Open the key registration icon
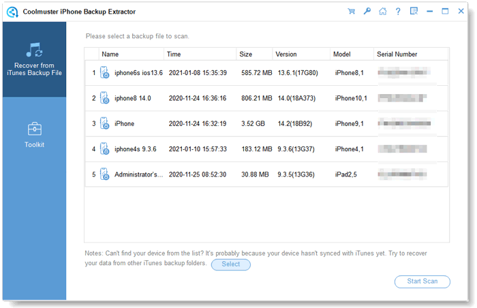 (367, 12)
